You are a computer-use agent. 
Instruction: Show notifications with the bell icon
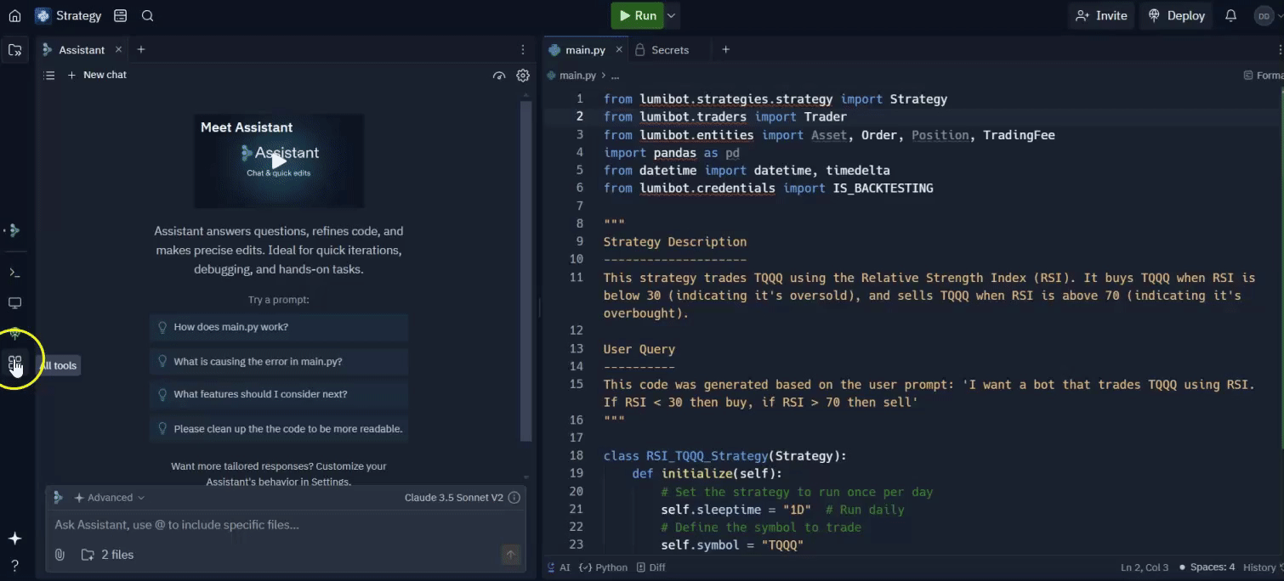[1230, 15]
